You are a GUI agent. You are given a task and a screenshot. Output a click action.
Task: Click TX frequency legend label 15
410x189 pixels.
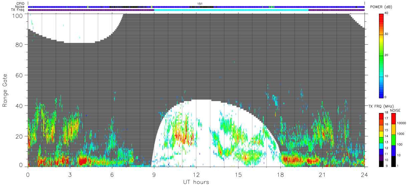click(x=387, y=130)
